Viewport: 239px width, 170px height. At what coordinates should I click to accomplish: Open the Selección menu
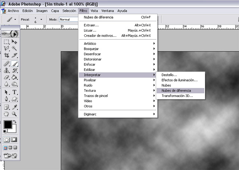coord(69,11)
